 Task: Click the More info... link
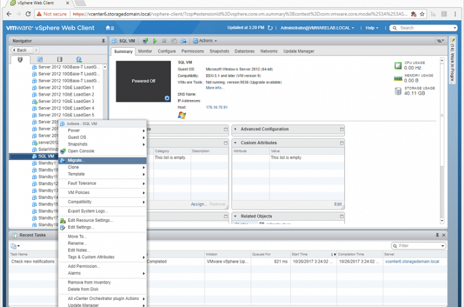tap(215, 88)
